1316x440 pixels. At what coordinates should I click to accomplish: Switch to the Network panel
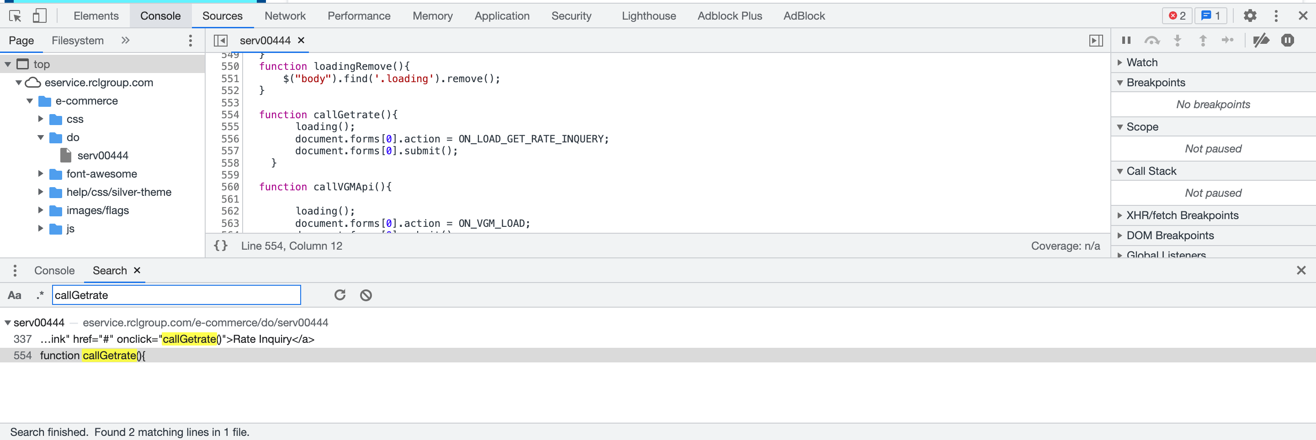[285, 16]
